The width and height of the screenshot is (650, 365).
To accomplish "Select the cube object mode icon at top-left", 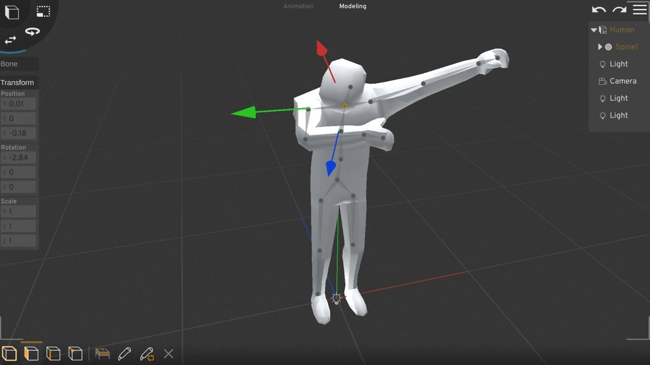I will click(12, 12).
